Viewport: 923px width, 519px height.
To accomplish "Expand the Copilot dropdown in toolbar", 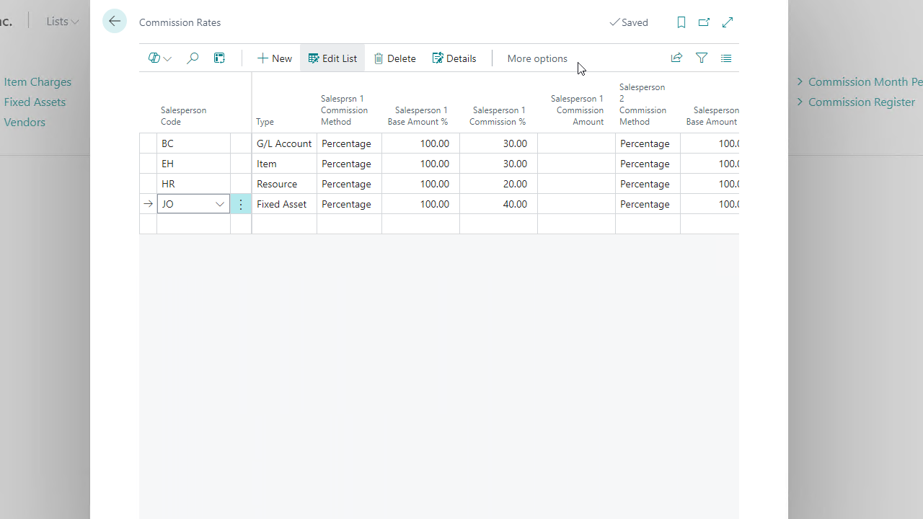I will point(160,58).
